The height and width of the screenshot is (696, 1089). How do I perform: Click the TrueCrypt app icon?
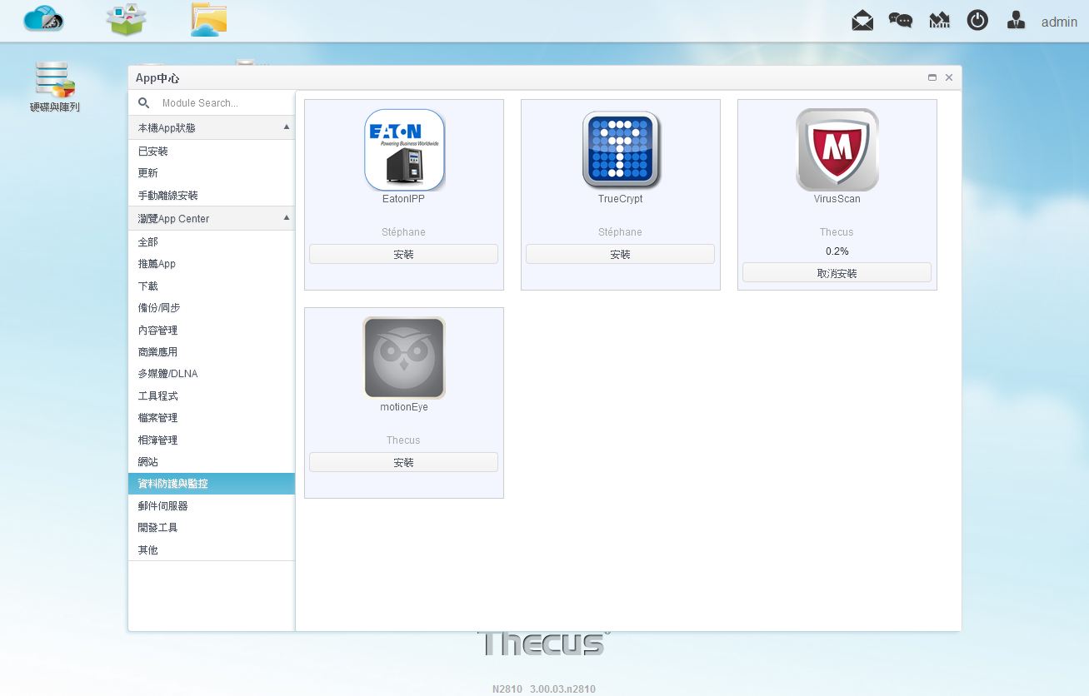621,150
